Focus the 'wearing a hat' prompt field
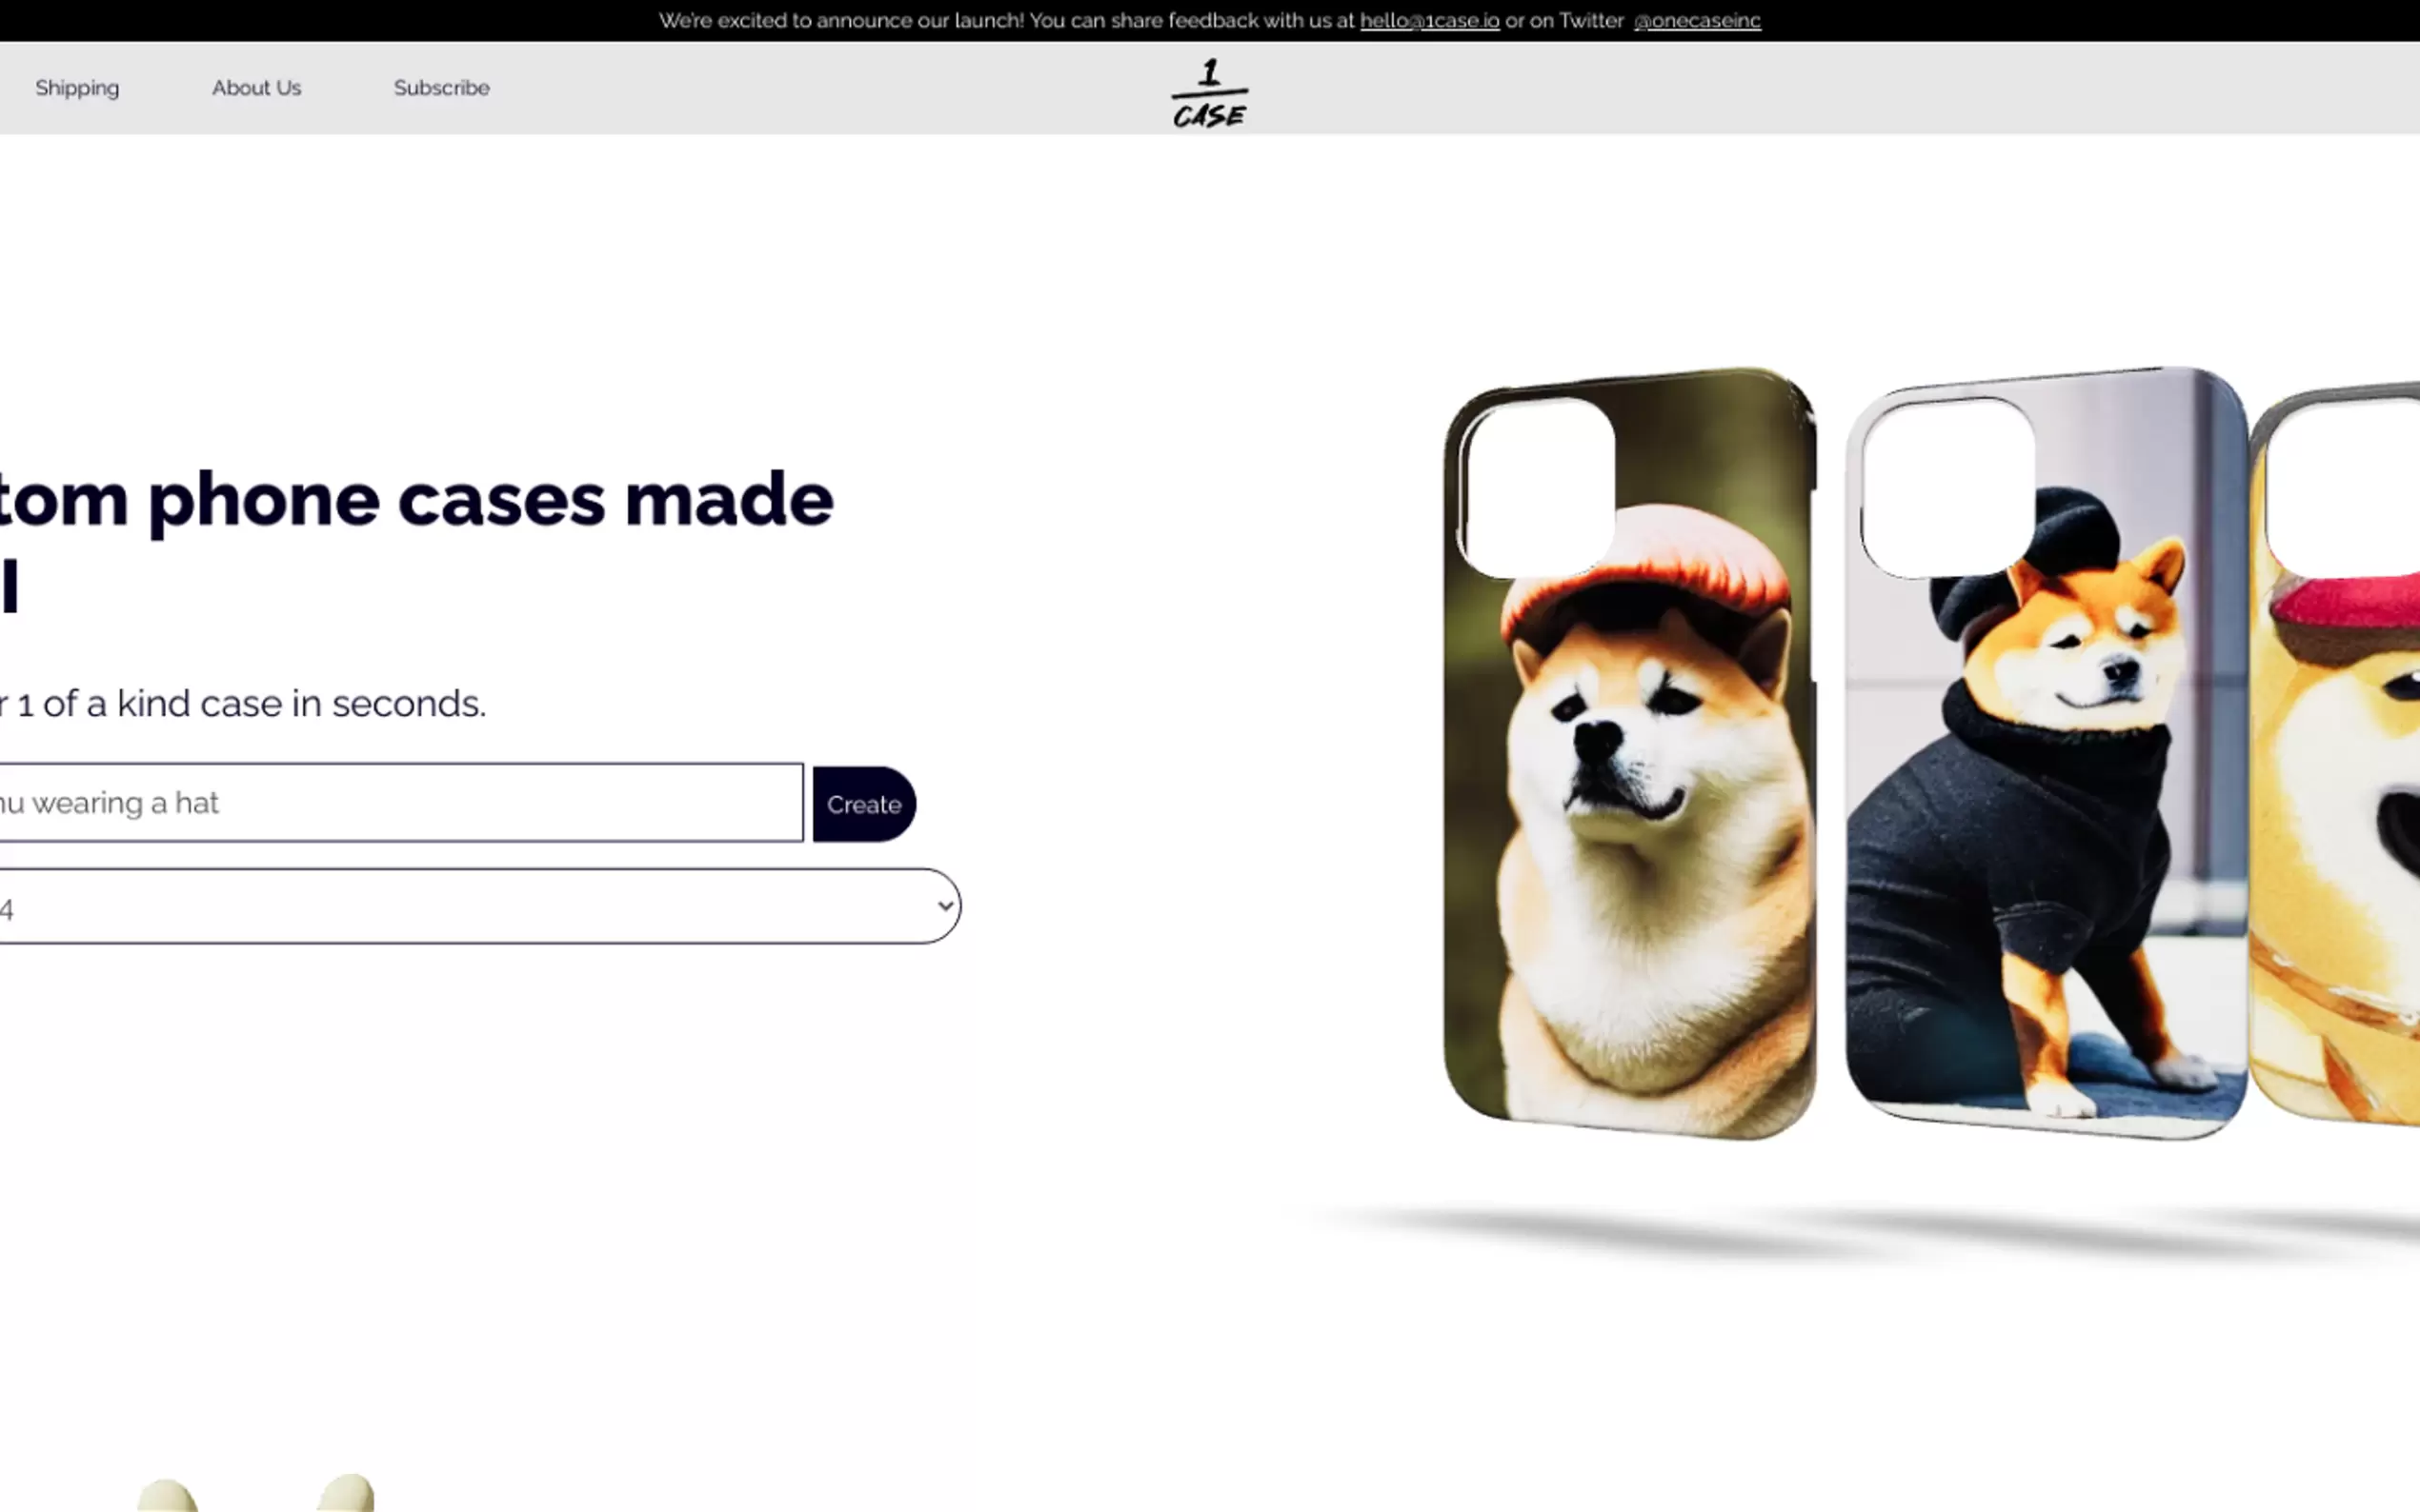 pyautogui.click(x=400, y=803)
